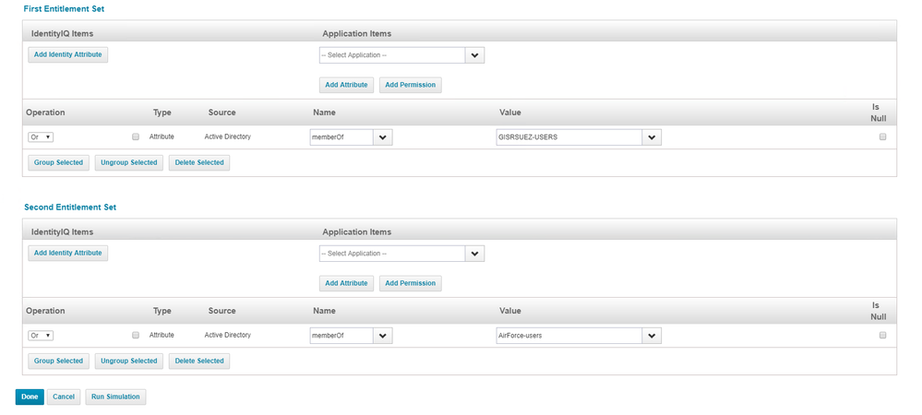Image resolution: width=922 pixels, height=415 pixels.
Task: Click the Cancel button
Action: [64, 397]
